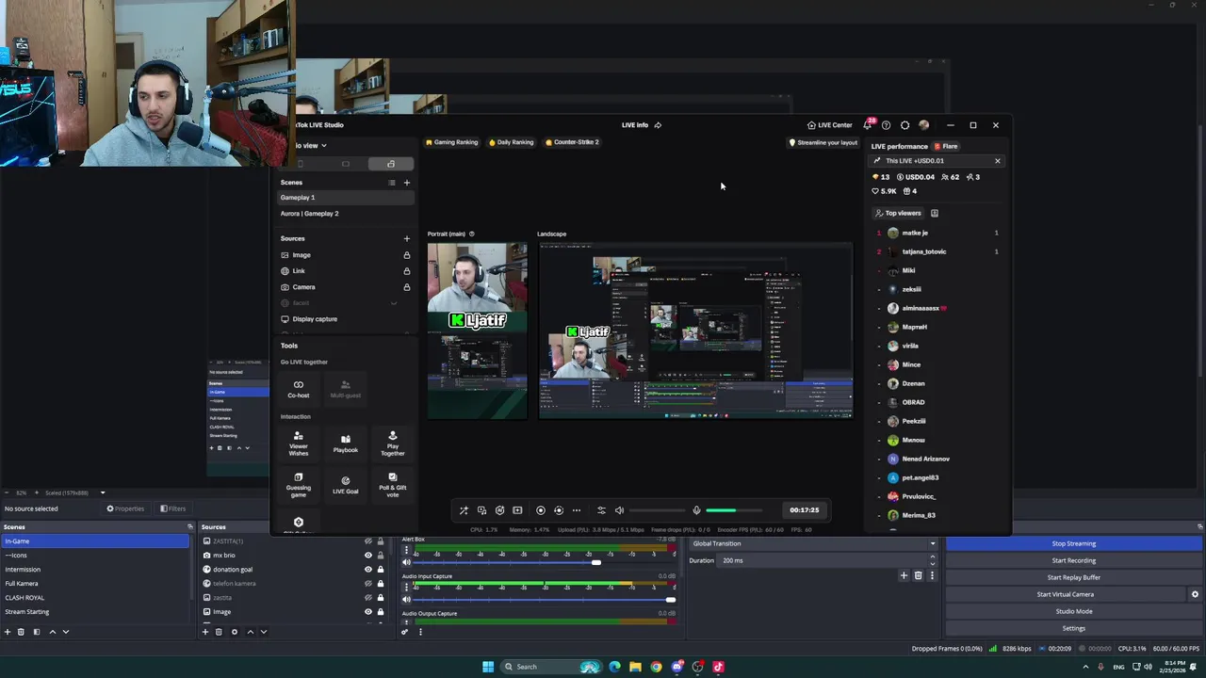Open the profile avatar menu
This screenshot has width=1206, height=678.
pyautogui.click(x=924, y=125)
